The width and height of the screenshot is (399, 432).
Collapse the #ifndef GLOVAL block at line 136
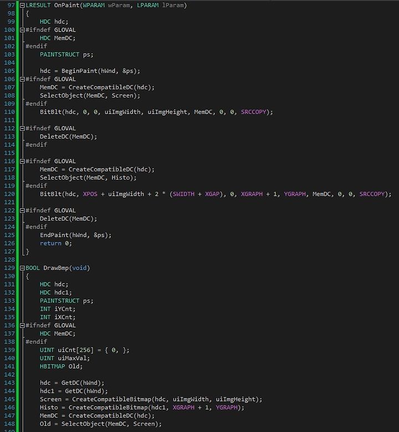(22, 326)
